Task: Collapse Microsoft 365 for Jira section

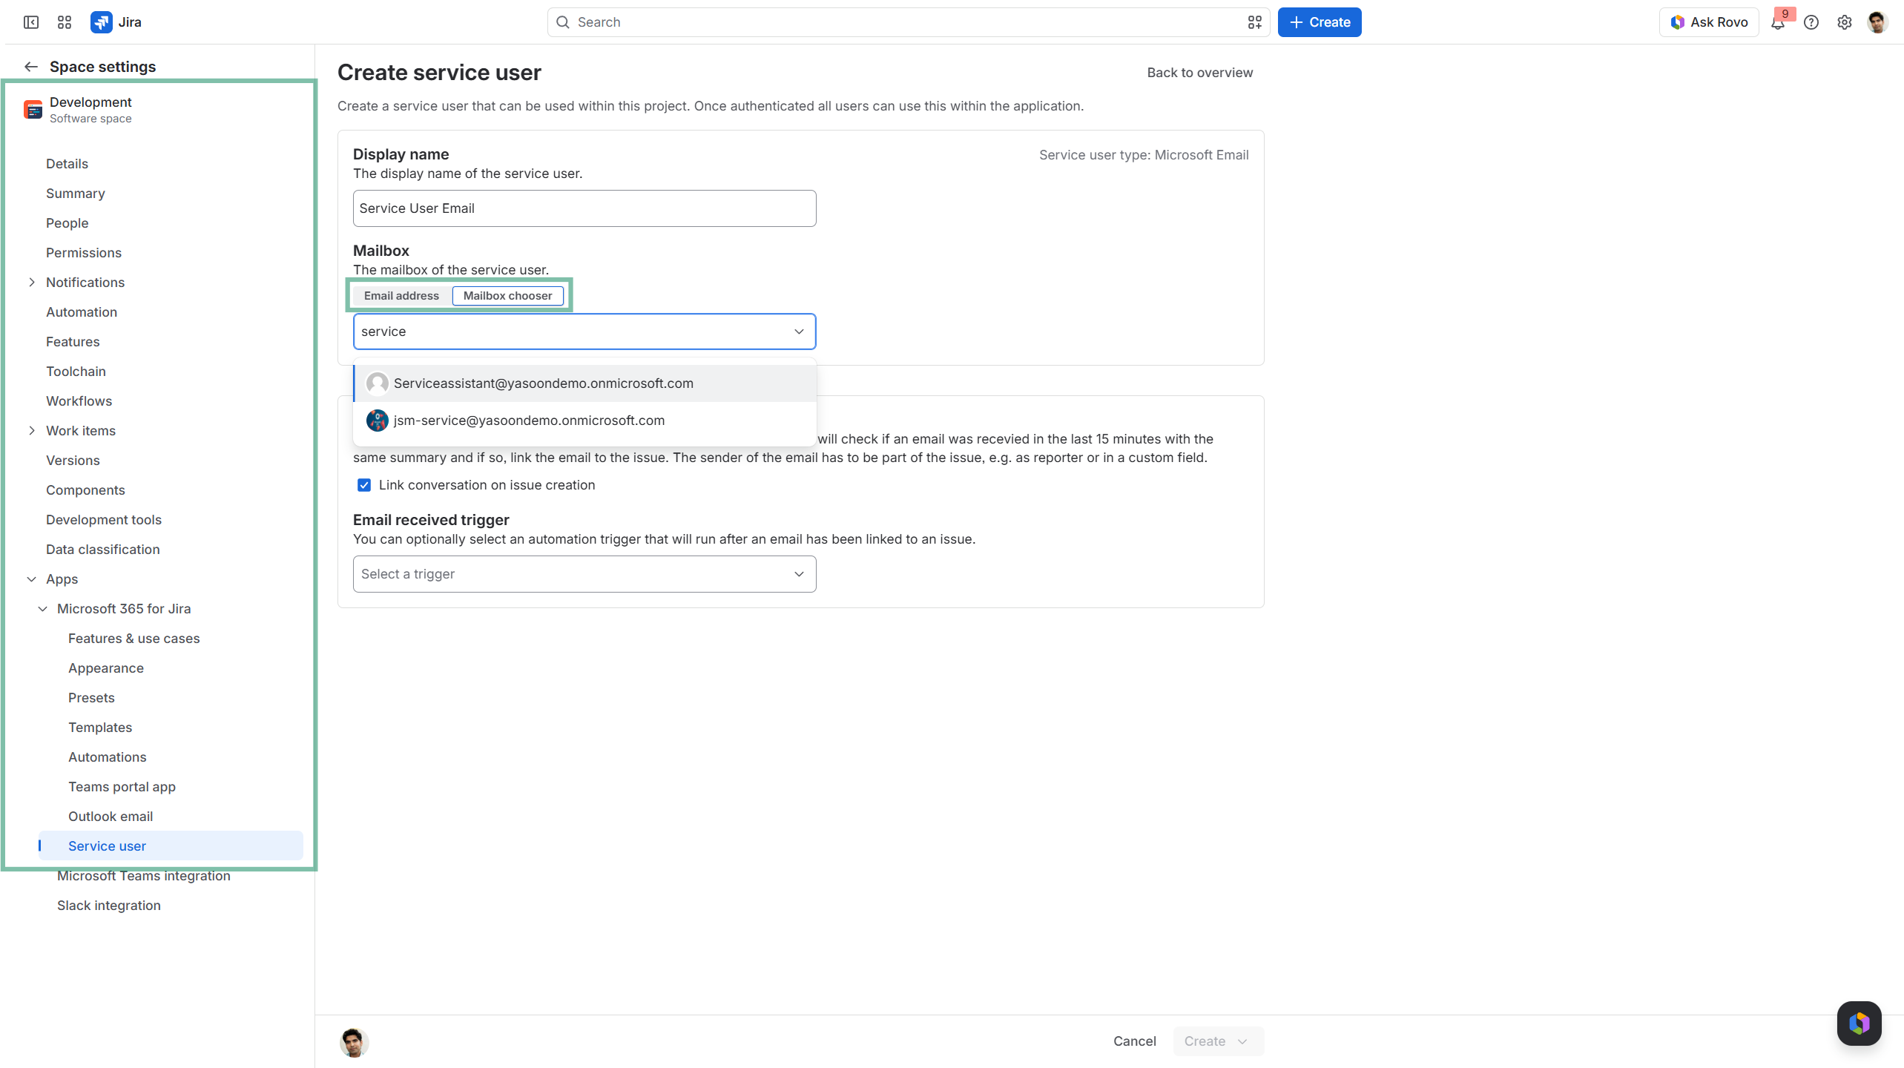Action: click(x=43, y=609)
